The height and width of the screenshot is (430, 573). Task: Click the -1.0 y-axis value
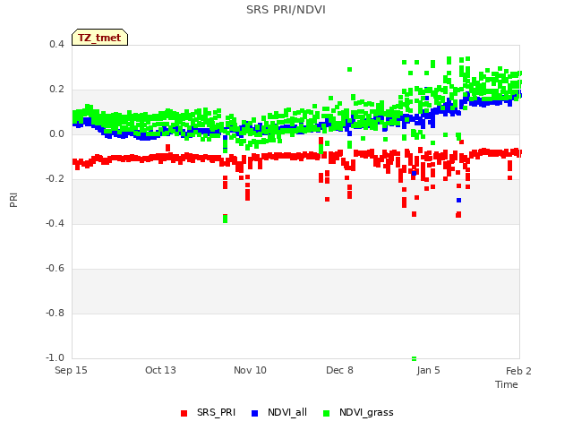[x=55, y=357]
